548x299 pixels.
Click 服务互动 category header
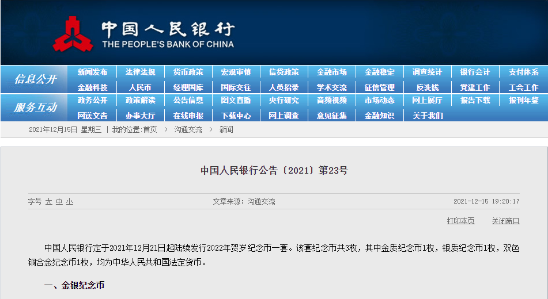[x=35, y=108]
